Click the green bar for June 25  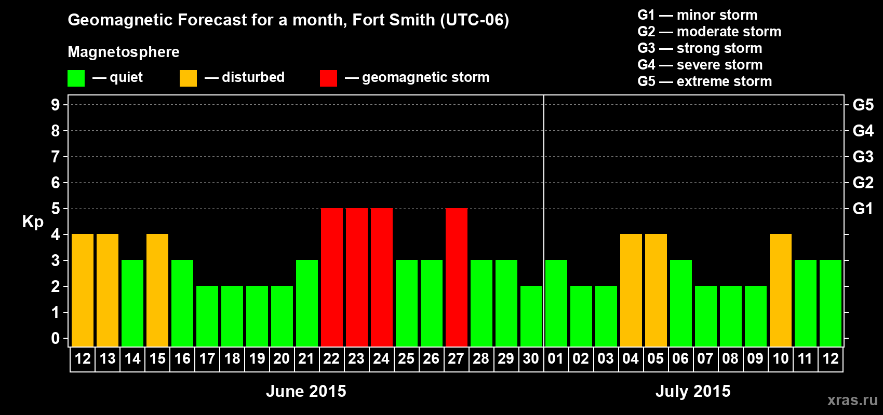[x=407, y=303]
